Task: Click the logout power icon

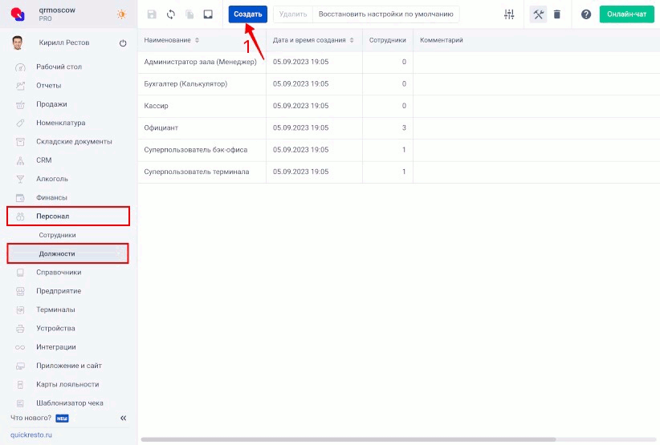Action: (123, 42)
